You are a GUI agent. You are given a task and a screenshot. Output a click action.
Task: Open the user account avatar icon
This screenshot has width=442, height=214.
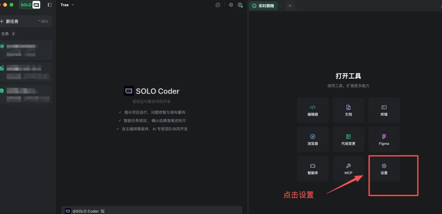240,5
